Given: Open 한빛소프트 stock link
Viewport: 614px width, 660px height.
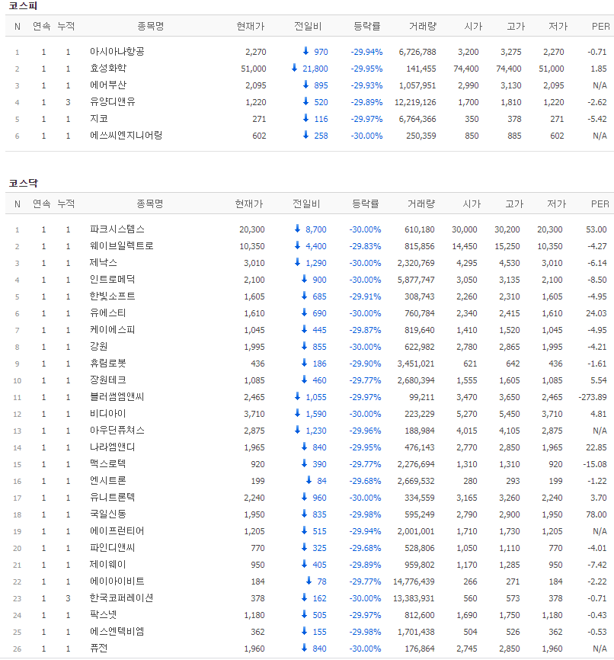Looking at the screenshot, I should [112, 296].
